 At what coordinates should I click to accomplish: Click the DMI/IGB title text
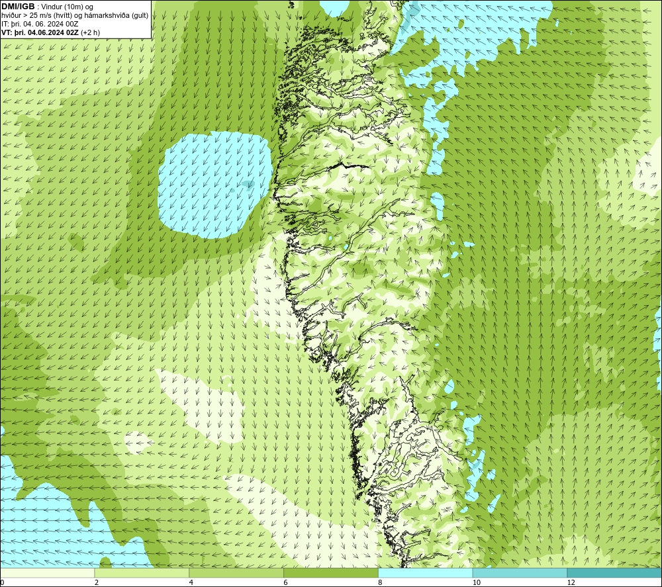tap(18, 7)
